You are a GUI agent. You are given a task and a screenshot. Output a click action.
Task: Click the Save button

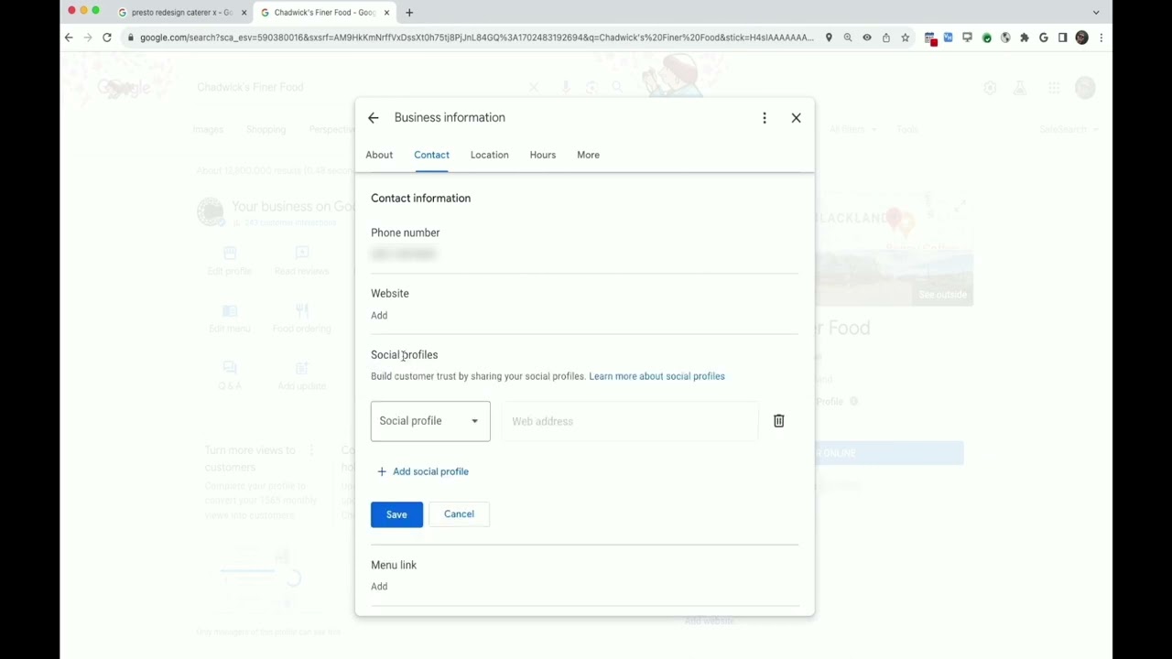pos(396,514)
